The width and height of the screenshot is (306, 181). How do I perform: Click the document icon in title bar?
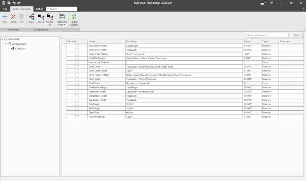pos(4,3)
